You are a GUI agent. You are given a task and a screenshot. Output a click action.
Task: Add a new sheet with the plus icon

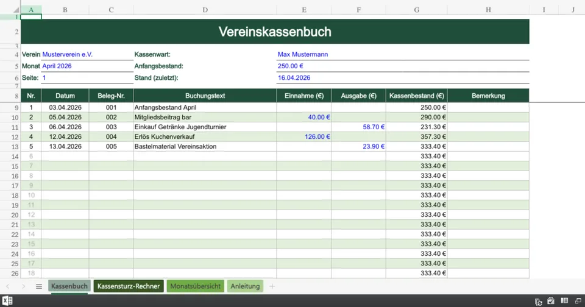(272, 286)
